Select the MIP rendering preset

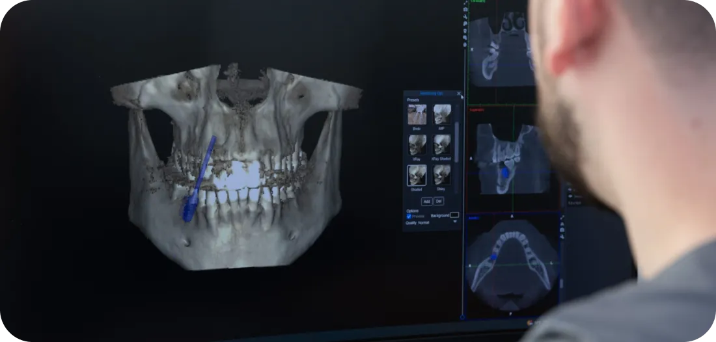441,114
